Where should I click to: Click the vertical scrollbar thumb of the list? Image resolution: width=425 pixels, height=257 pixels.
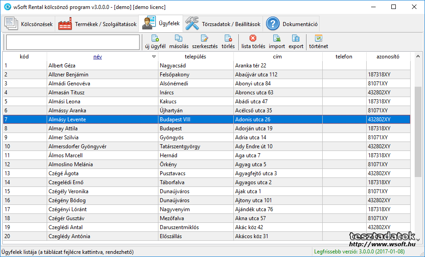coord(418,132)
